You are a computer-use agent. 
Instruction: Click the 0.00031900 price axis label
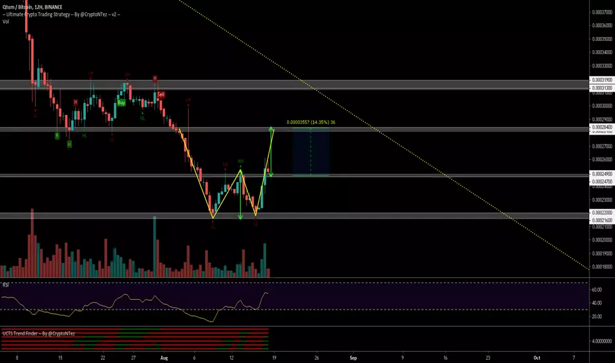(602, 80)
